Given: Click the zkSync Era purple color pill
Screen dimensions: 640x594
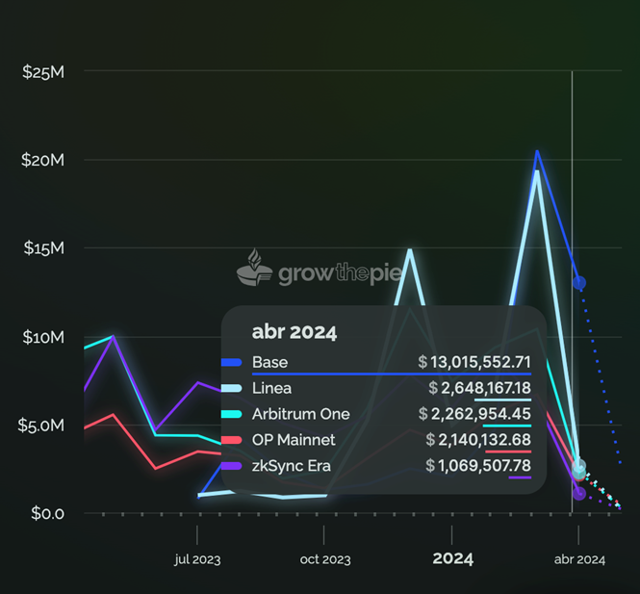Looking at the screenshot, I should click(231, 465).
